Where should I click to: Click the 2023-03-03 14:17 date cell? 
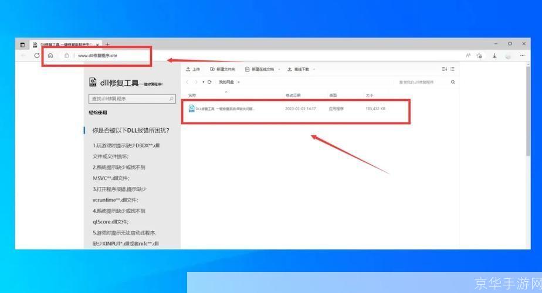301,108
